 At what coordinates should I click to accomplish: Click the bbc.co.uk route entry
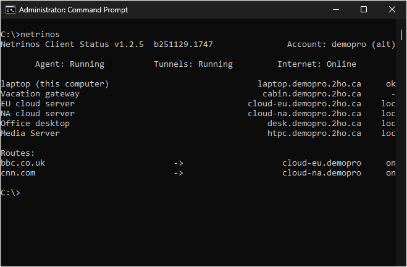tap(23, 163)
